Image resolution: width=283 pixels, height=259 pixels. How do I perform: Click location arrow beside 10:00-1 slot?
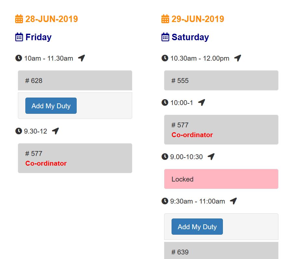pyautogui.click(x=201, y=103)
